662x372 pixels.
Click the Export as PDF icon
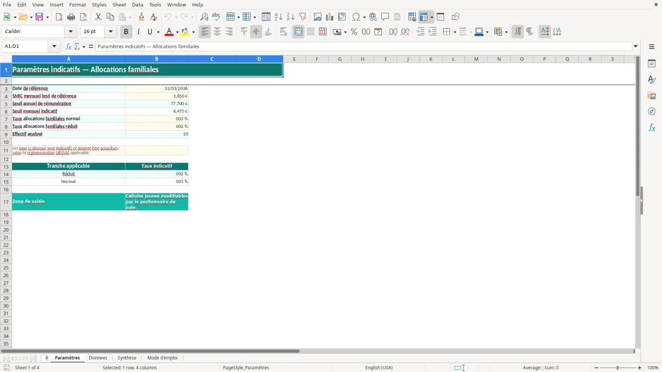[59, 17]
